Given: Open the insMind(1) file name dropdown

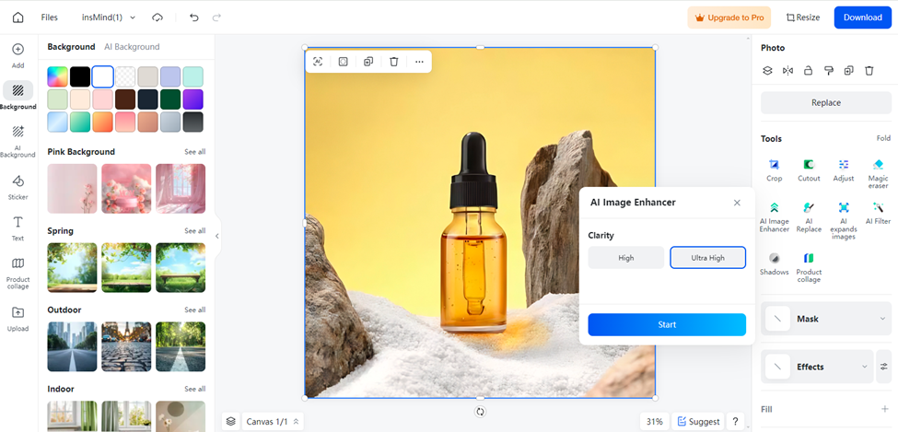Looking at the screenshot, I should [x=109, y=18].
